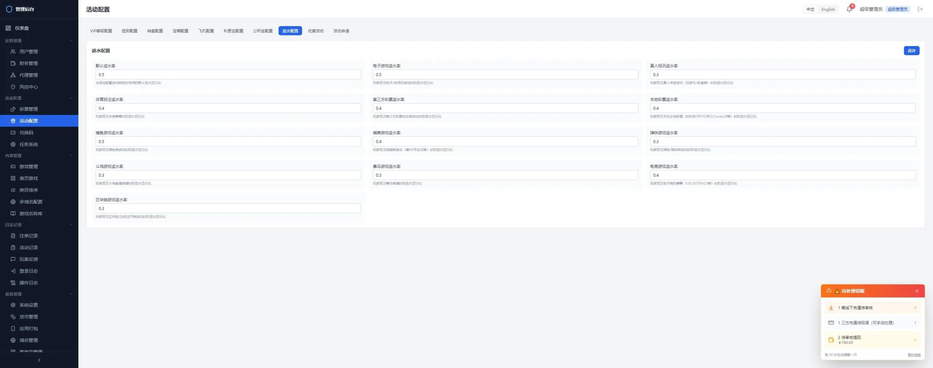Image resolution: width=933 pixels, height=368 pixels.
Task: Click the 用户管理 user icon
Action: (x=13, y=51)
